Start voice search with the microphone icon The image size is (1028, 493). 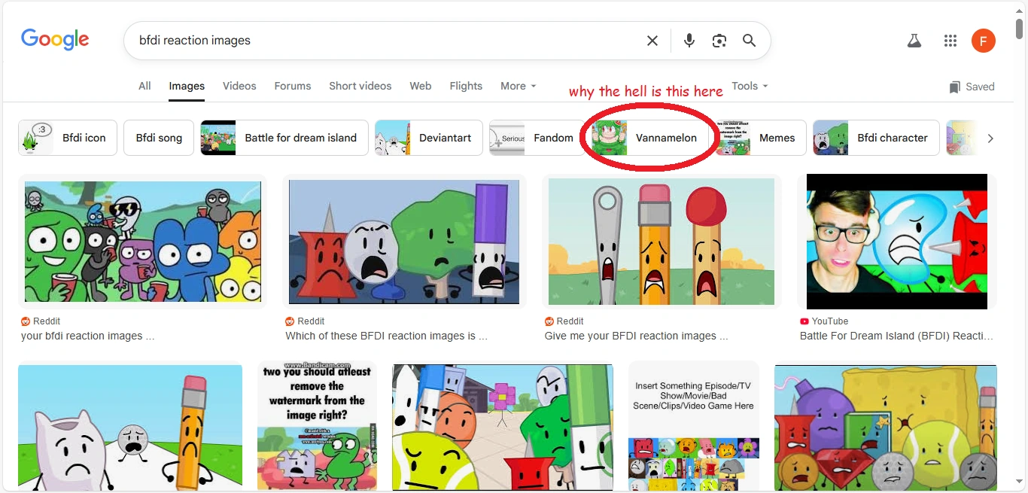tap(689, 40)
